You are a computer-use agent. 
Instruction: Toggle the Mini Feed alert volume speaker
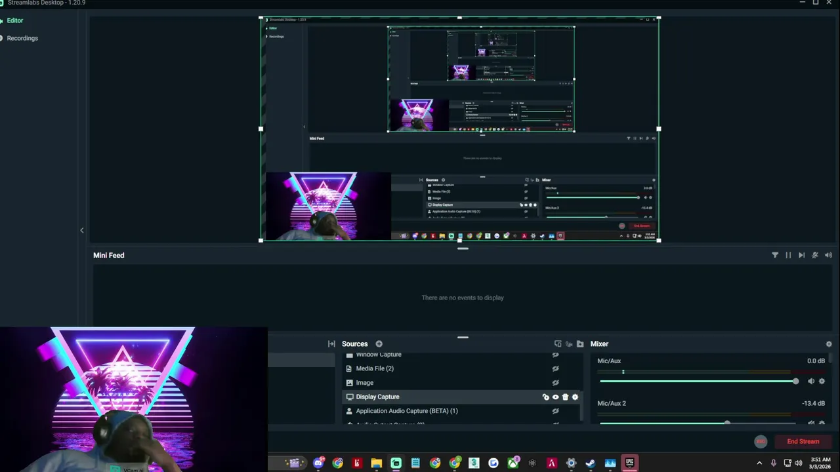coord(828,255)
